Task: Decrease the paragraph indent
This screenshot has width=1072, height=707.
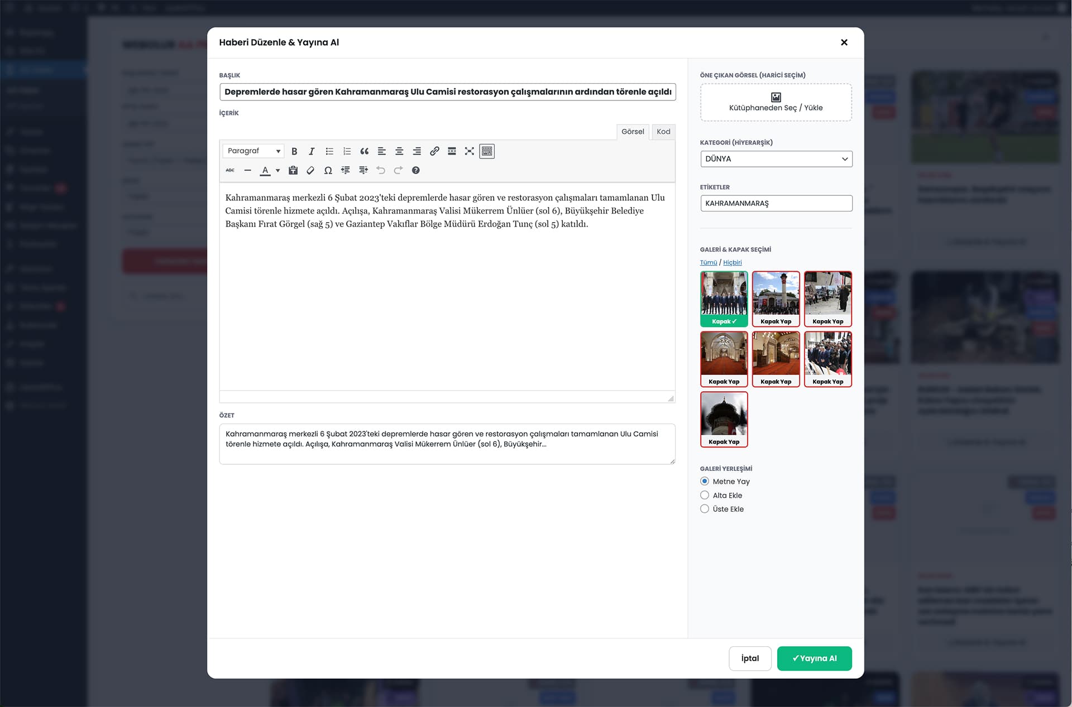Action: click(x=346, y=170)
